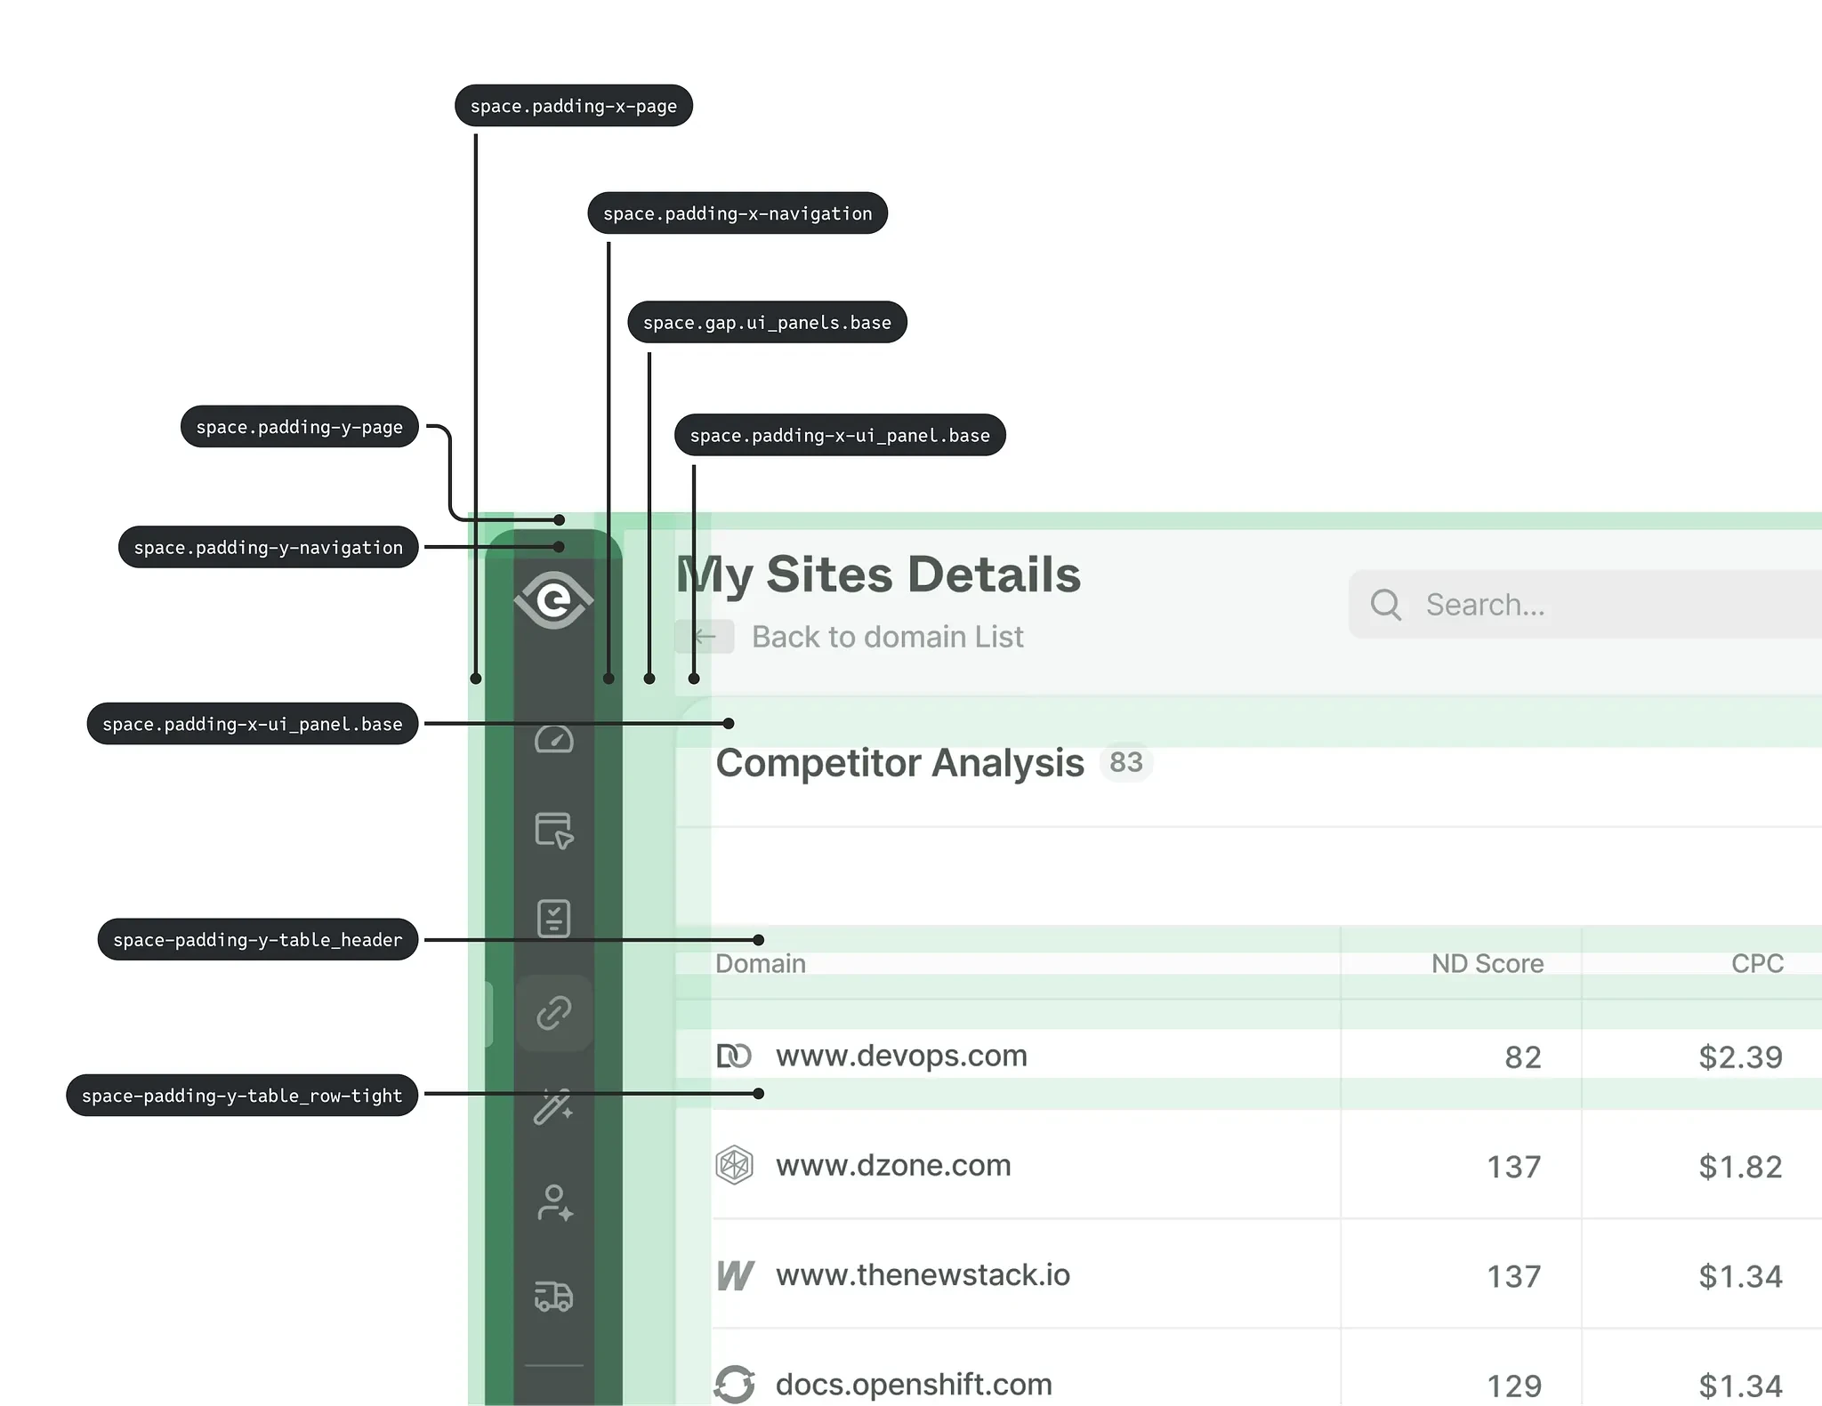The image size is (1822, 1406).
Task: Open the dashboard speedometer icon
Action: coord(553,739)
